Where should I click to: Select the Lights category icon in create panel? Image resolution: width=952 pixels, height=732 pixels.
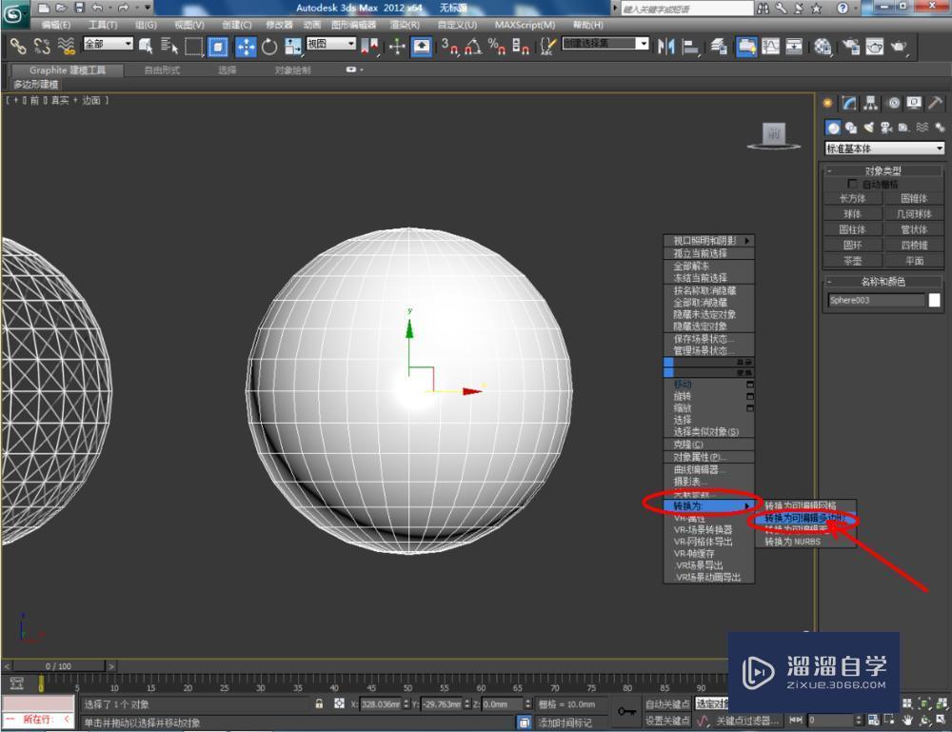[x=868, y=129]
